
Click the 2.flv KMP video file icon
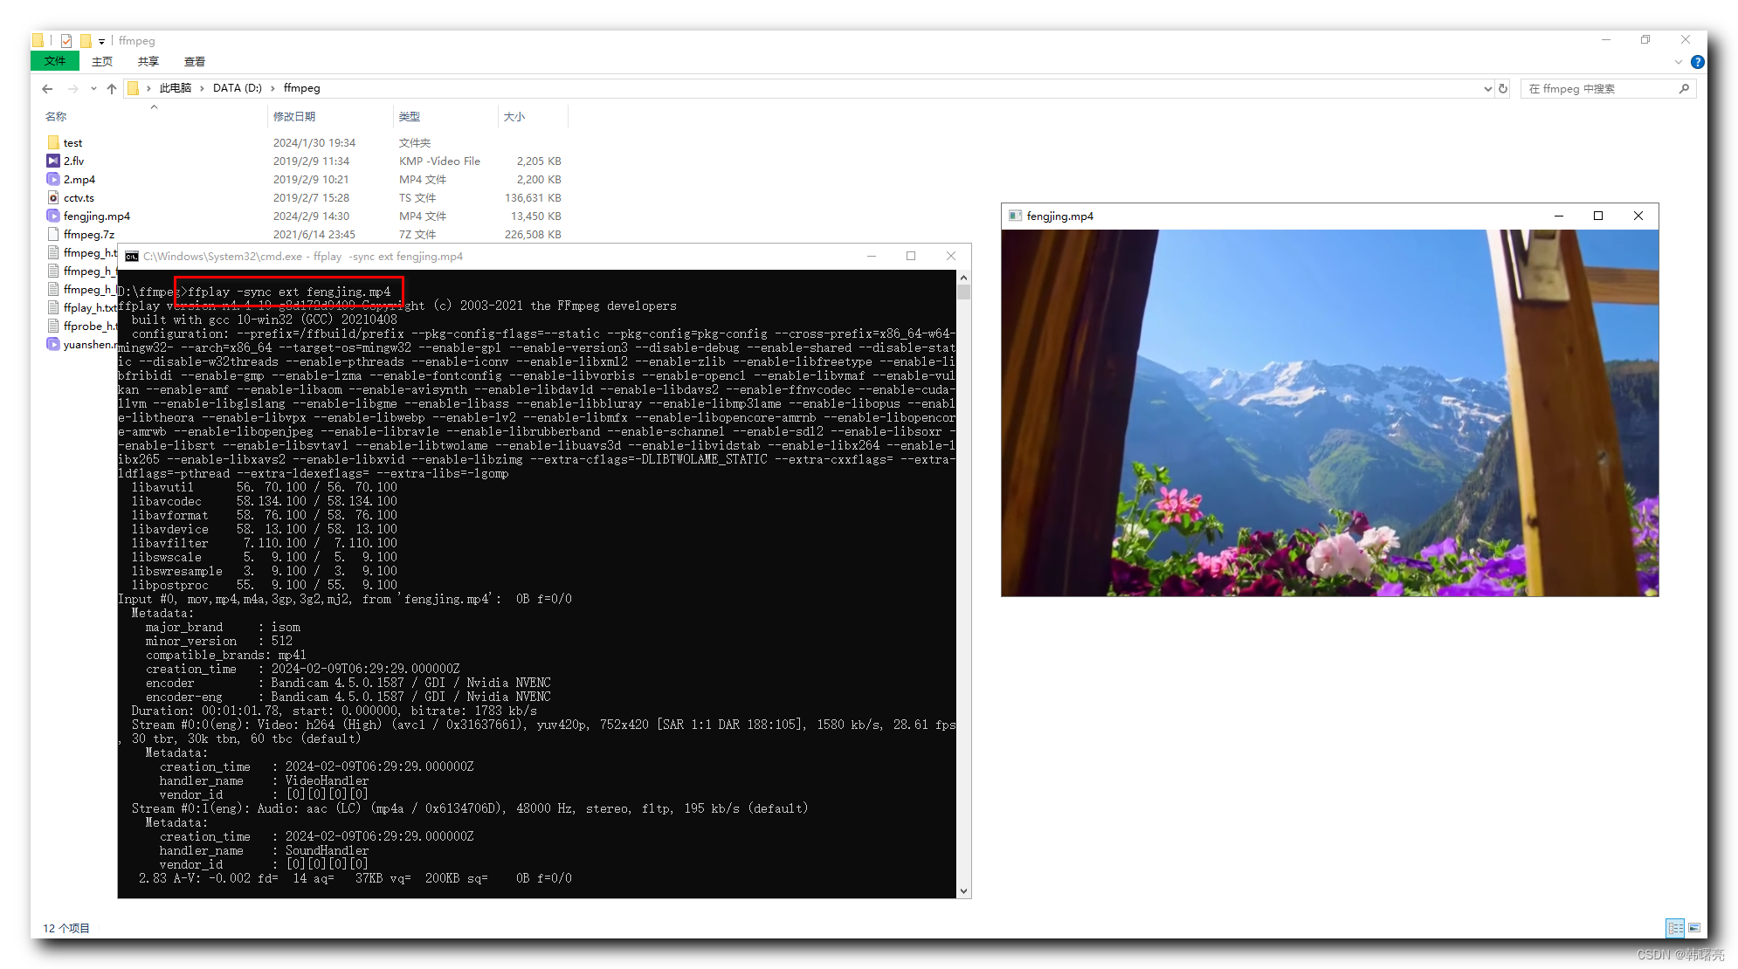pos(53,161)
